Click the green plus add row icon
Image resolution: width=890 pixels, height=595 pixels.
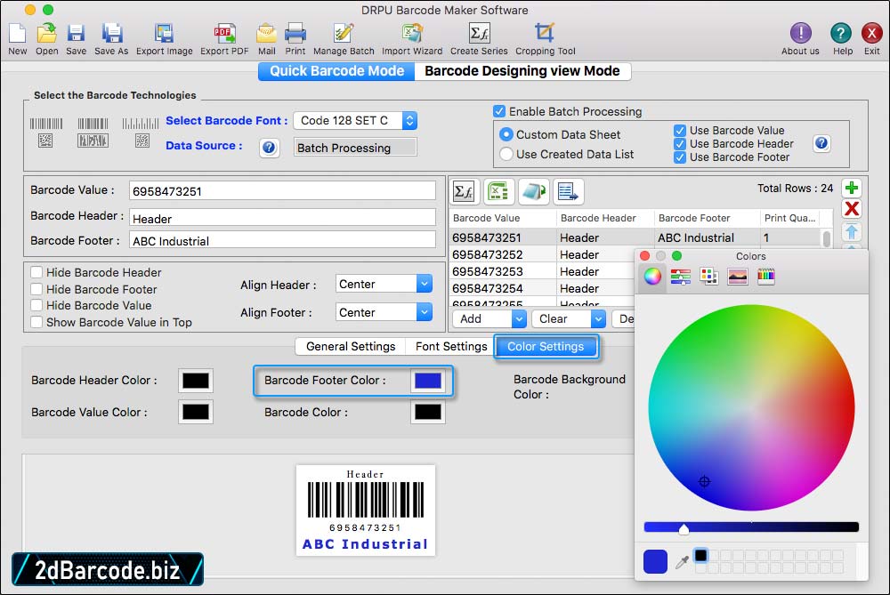coord(852,188)
